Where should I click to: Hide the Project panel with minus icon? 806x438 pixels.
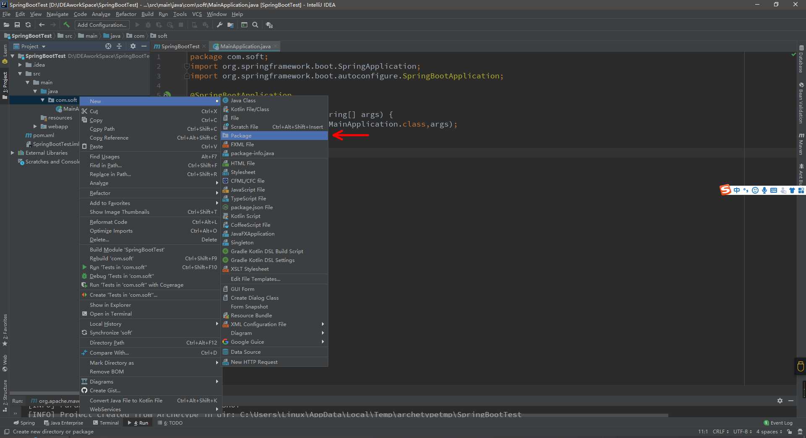coord(144,46)
